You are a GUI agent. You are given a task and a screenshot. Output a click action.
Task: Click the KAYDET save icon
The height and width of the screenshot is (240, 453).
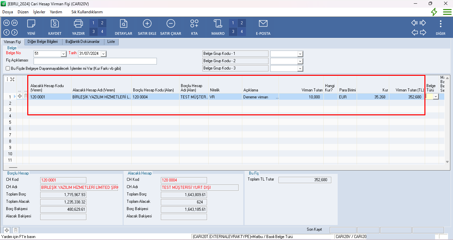click(x=55, y=24)
